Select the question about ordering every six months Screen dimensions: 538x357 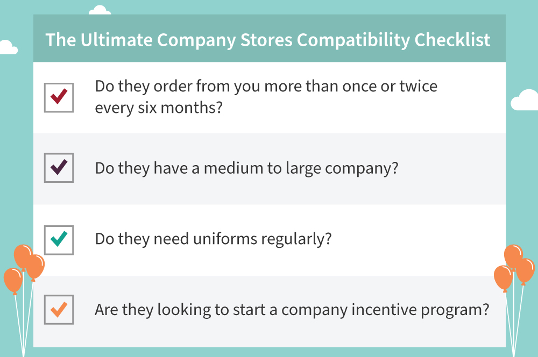pos(266,97)
